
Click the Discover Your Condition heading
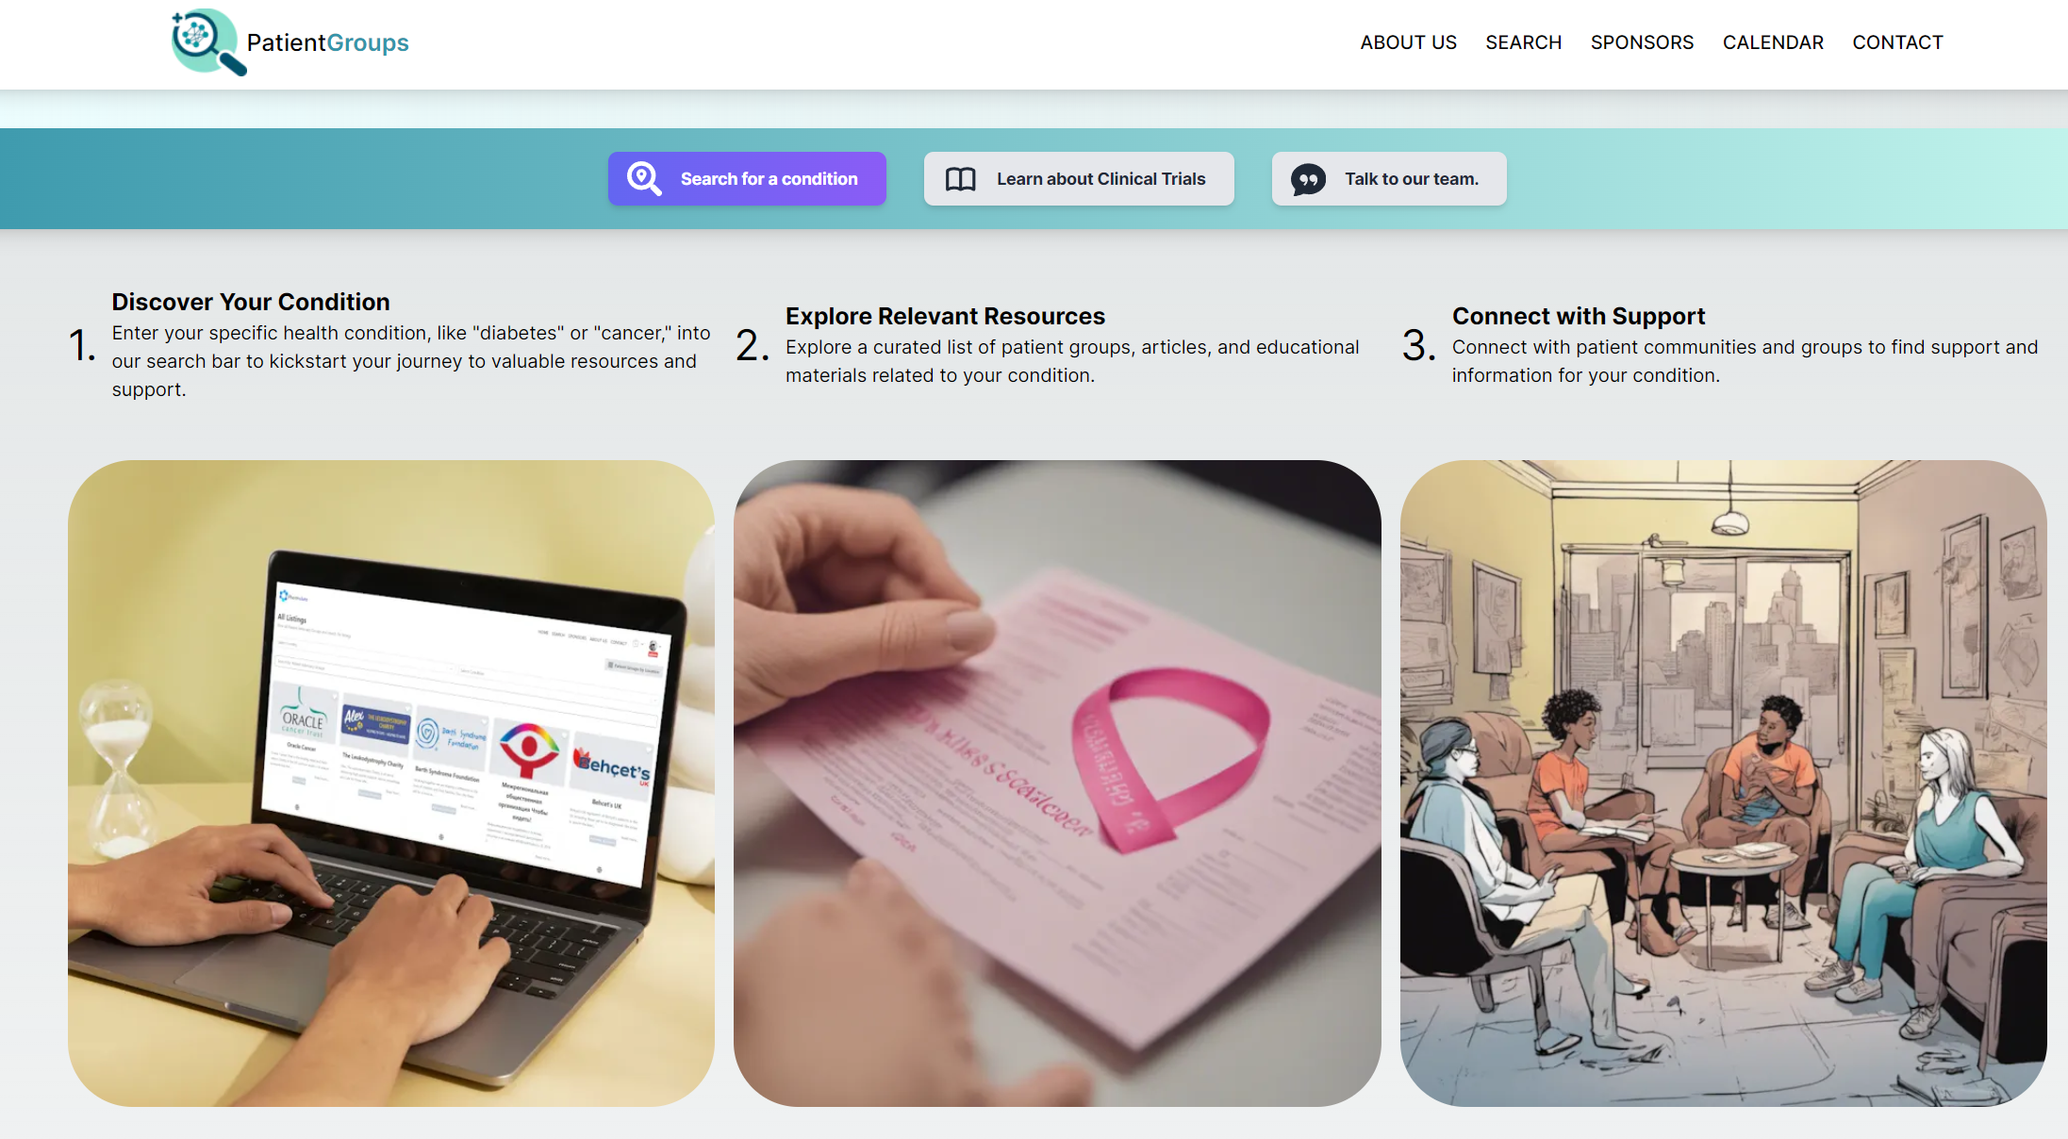point(251,302)
